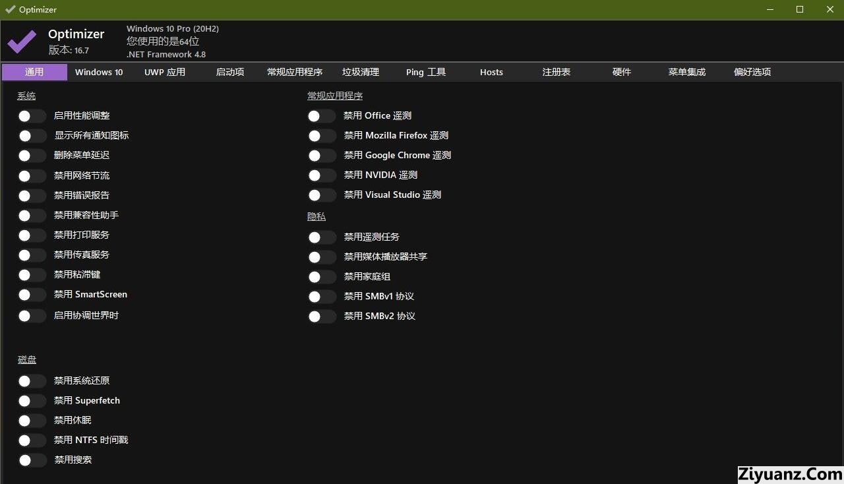This screenshot has width=844, height=484.
Task: Turn on 禁用 NVIDIA 遥测 toggle
Action: (322, 175)
